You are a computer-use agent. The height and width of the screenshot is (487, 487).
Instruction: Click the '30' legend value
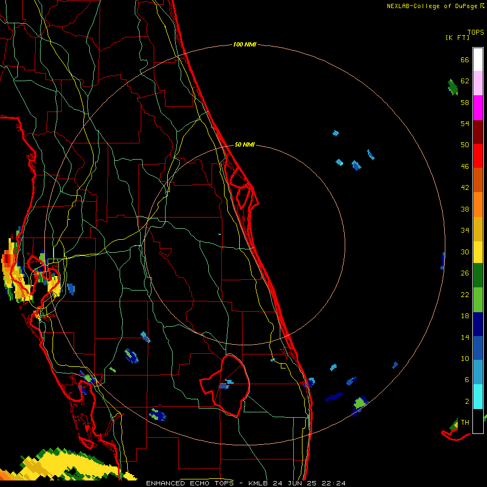pos(465,252)
